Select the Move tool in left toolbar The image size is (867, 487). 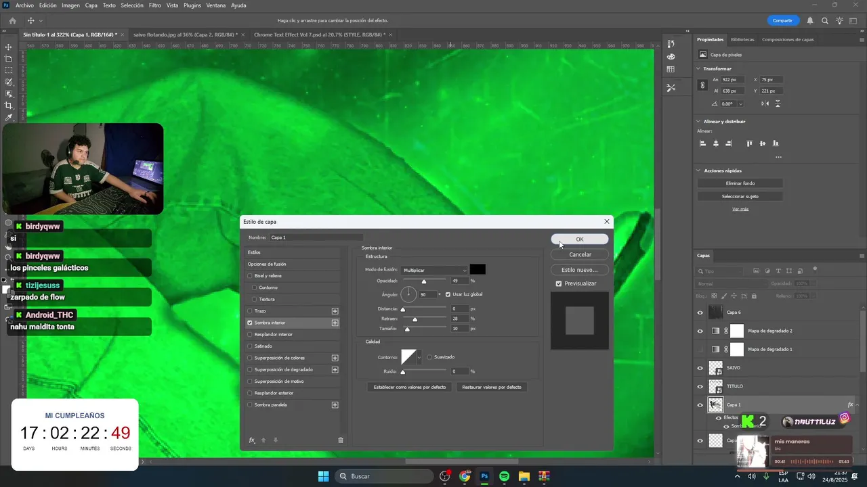coord(9,47)
